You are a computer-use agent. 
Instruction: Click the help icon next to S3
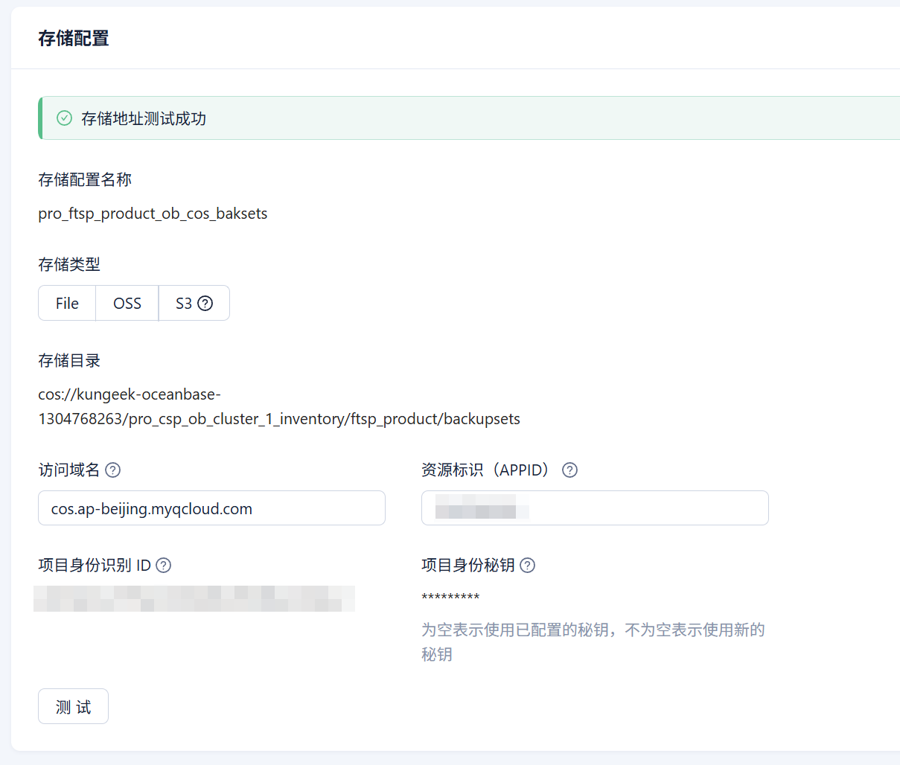[205, 303]
